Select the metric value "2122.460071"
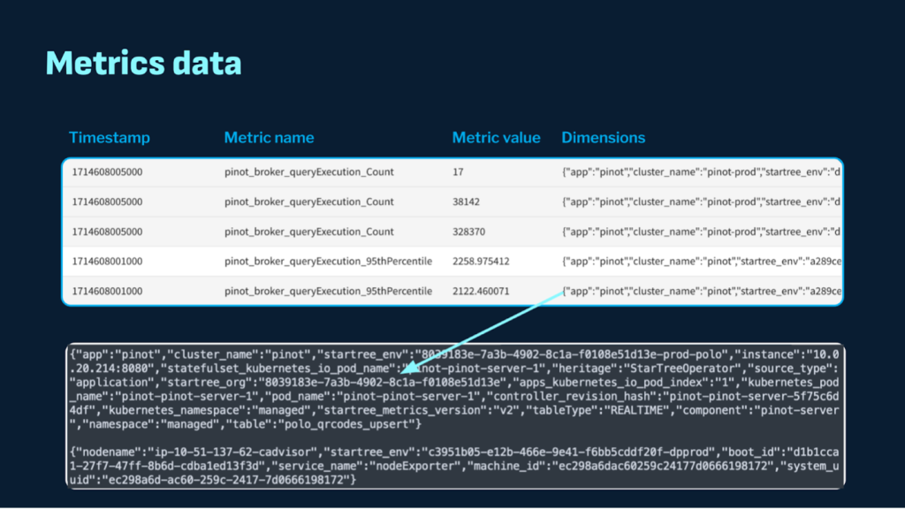Viewport: 905px width, 510px height. pyautogui.click(x=481, y=292)
